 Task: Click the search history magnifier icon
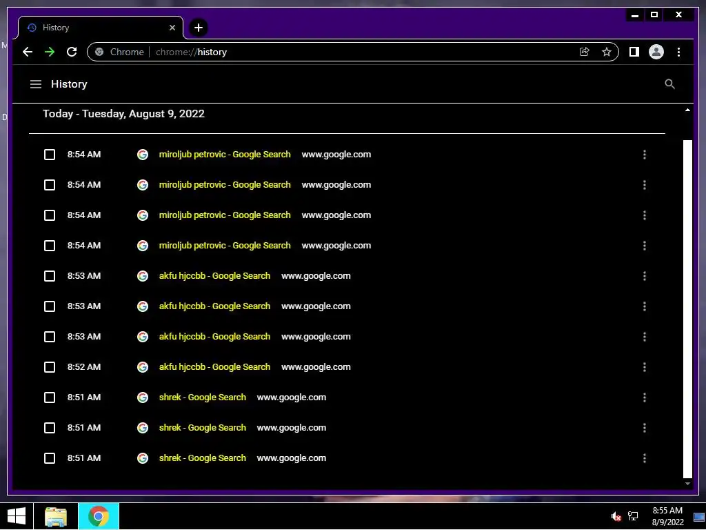(x=669, y=84)
